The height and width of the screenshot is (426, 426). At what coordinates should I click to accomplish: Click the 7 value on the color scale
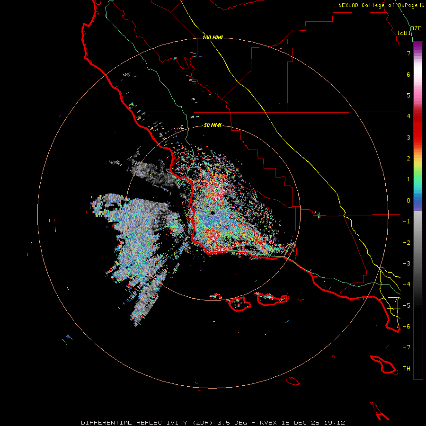point(408,53)
